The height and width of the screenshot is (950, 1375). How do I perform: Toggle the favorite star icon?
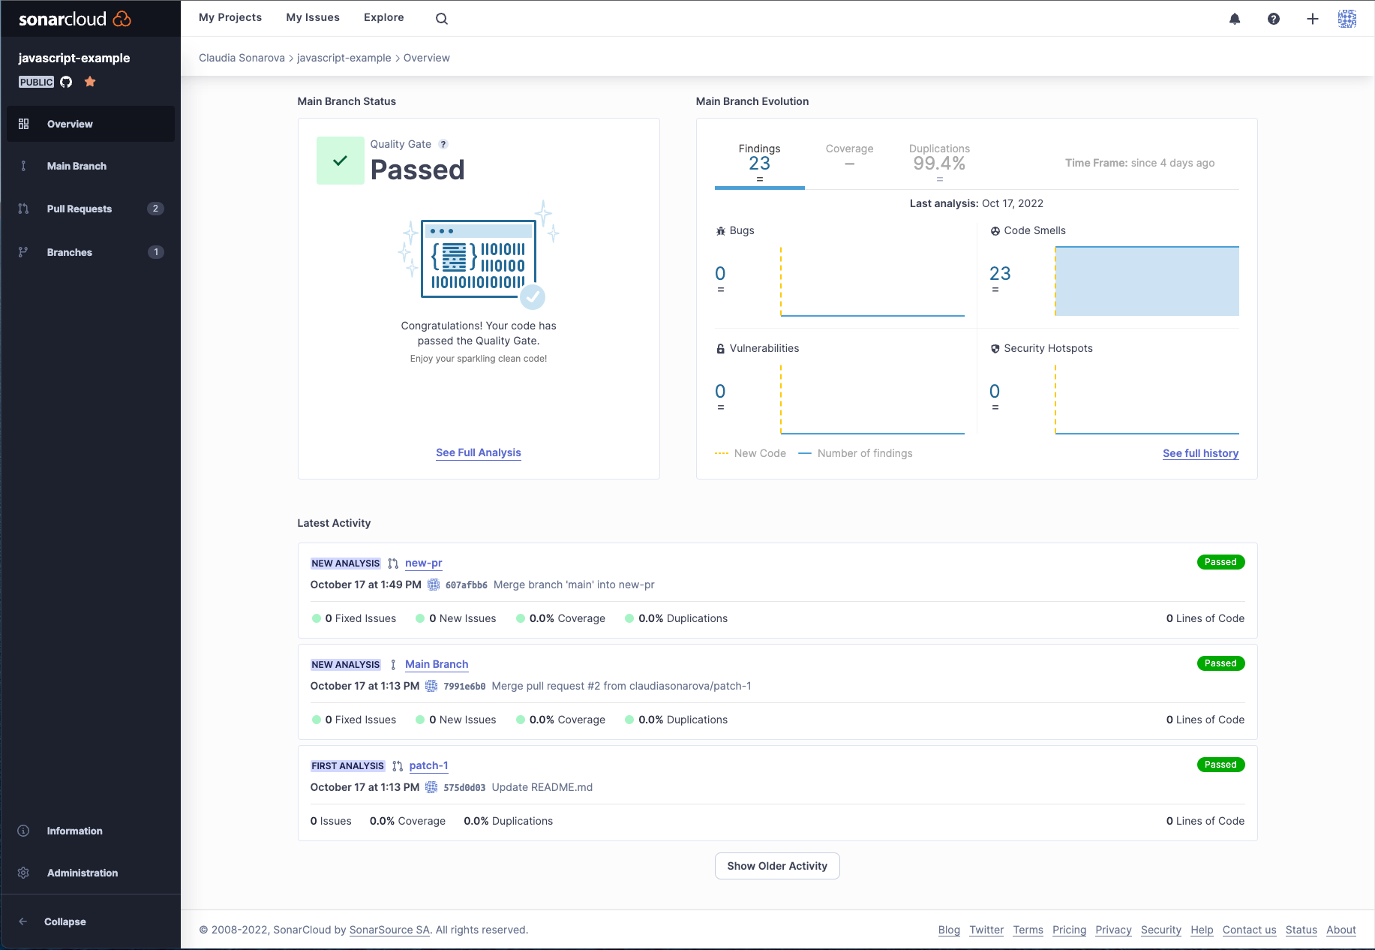pos(90,82)
